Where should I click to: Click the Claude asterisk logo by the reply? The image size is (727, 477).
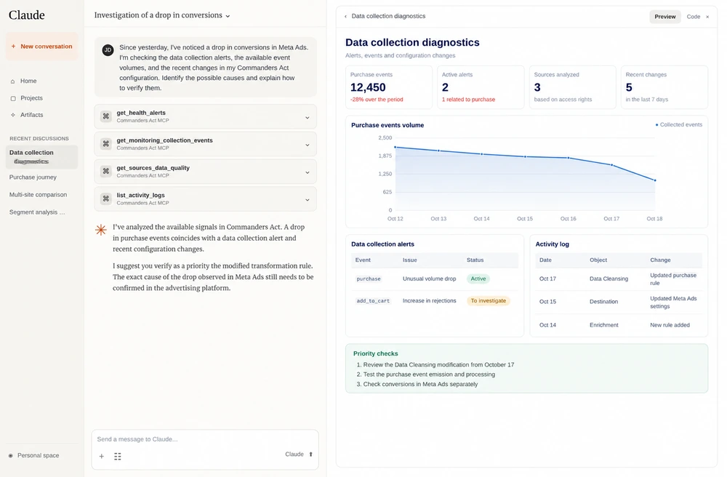click(100, 230)
